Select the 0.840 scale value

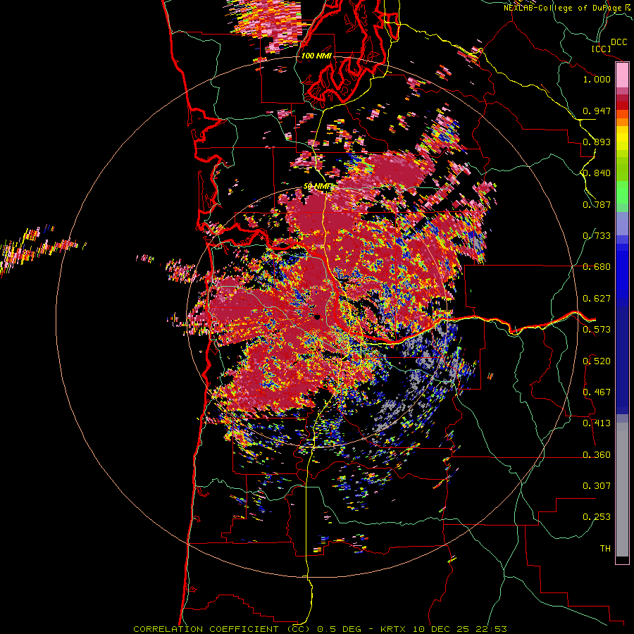(597, 173)
